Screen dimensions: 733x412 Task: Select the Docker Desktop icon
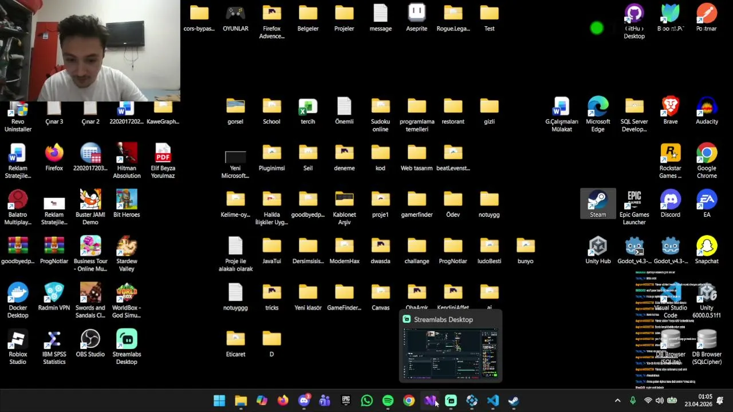point(18,300)
